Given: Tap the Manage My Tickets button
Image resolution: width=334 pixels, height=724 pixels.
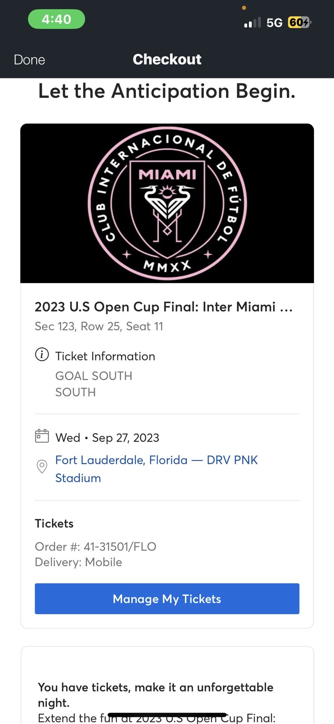Looking at the screenshot, I should click(x=167, y=599).
